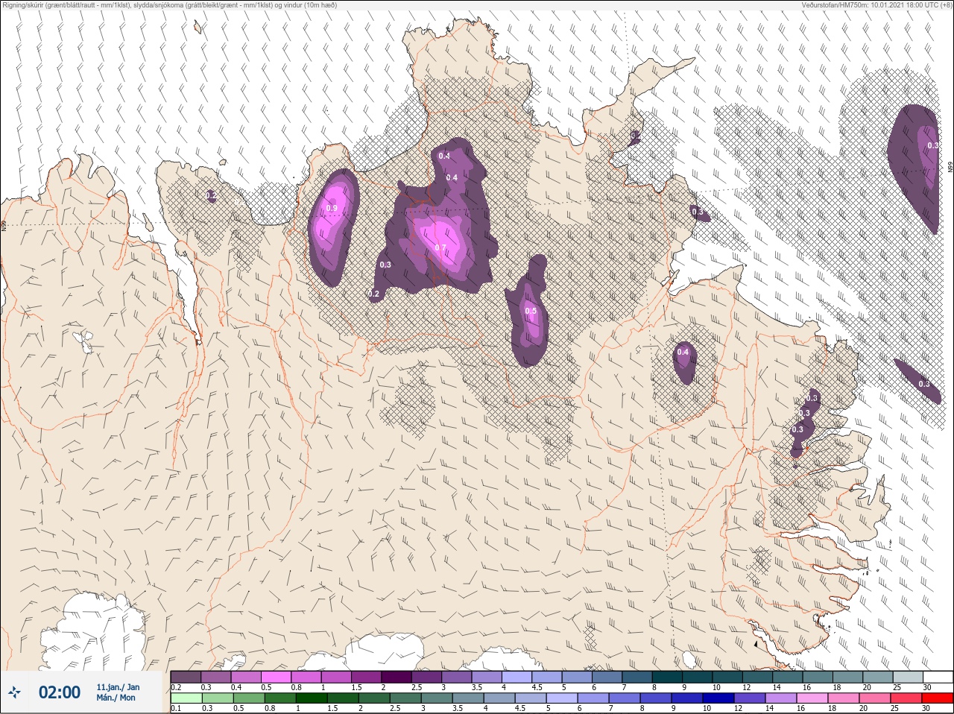Click the Veðurstofan logo icon beside the time
The height and width of the screenshot is (714, 954).
[x=14, y=692]
